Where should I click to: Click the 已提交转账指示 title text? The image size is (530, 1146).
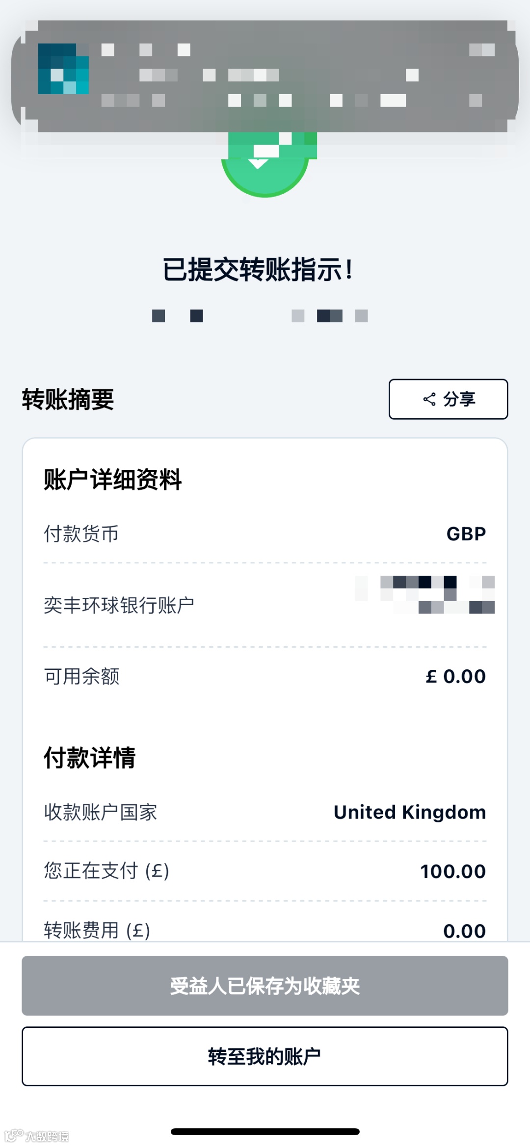[x=258, y=269]
